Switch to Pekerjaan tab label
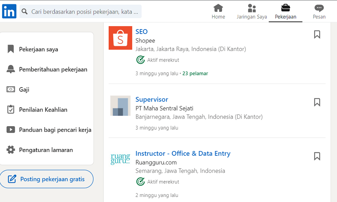This screenshot has height=202, width=337. 286,17
